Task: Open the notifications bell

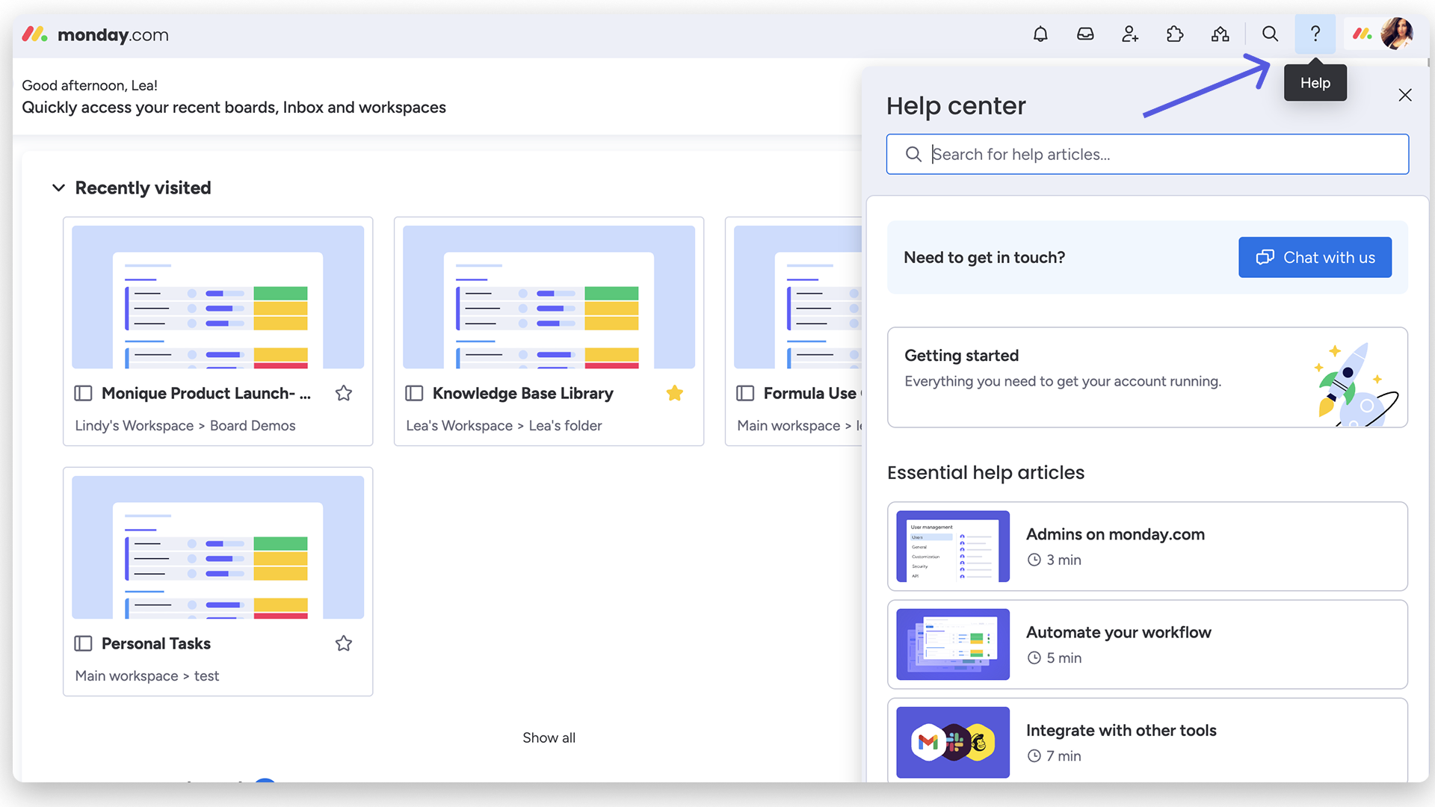Action: tap(1040, 34)
